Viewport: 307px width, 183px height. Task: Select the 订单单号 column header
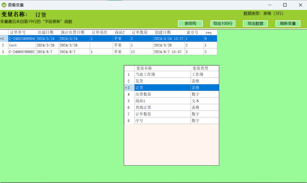[22, 32]
